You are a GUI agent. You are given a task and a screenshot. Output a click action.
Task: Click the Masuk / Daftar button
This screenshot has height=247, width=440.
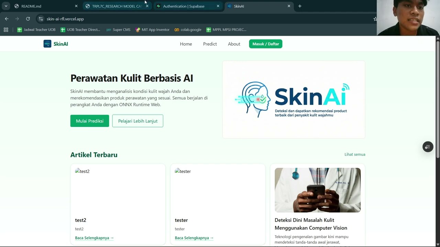[266, 44]
